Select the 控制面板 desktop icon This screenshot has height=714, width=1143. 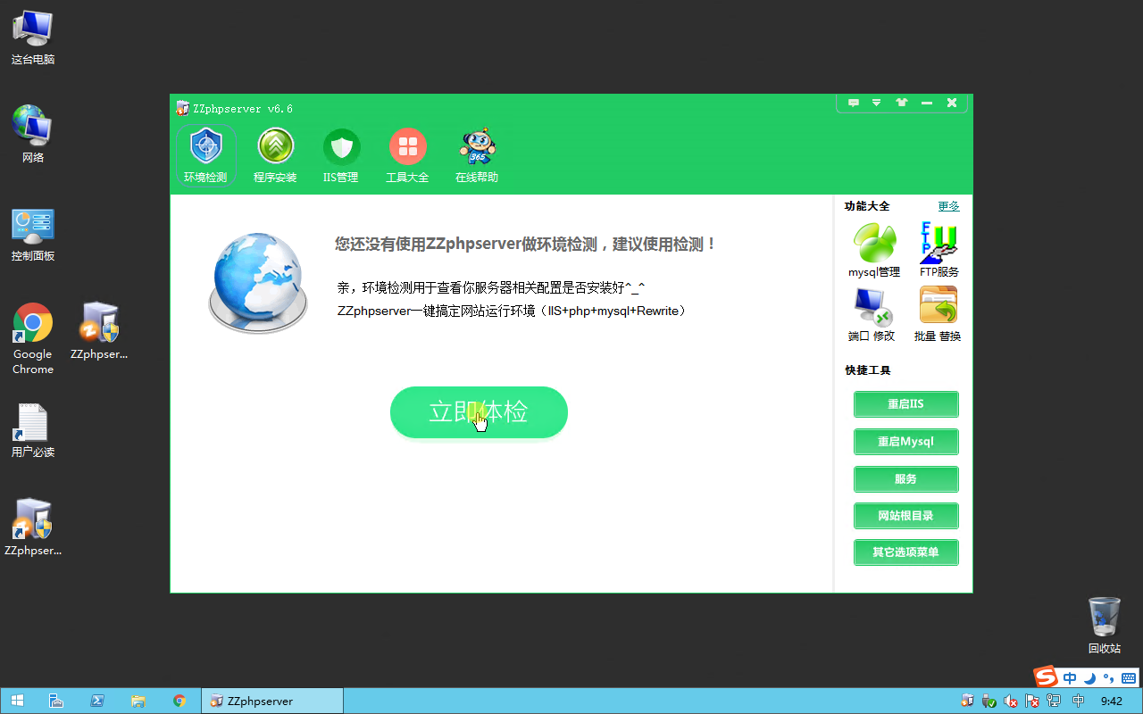coord(33,235)
